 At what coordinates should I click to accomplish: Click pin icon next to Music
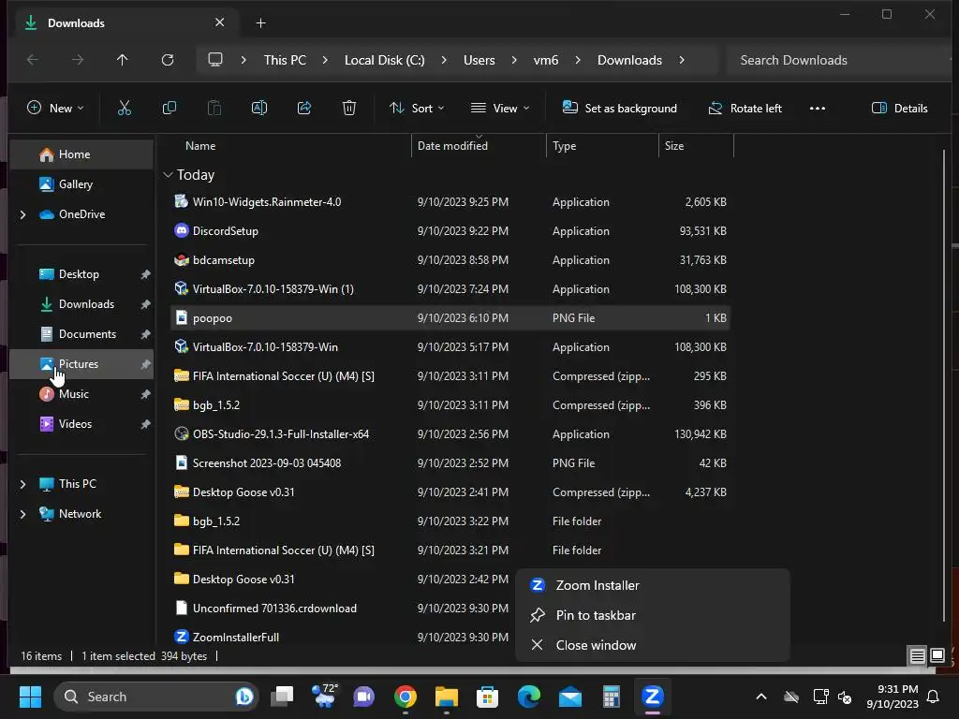click(145, 394)
